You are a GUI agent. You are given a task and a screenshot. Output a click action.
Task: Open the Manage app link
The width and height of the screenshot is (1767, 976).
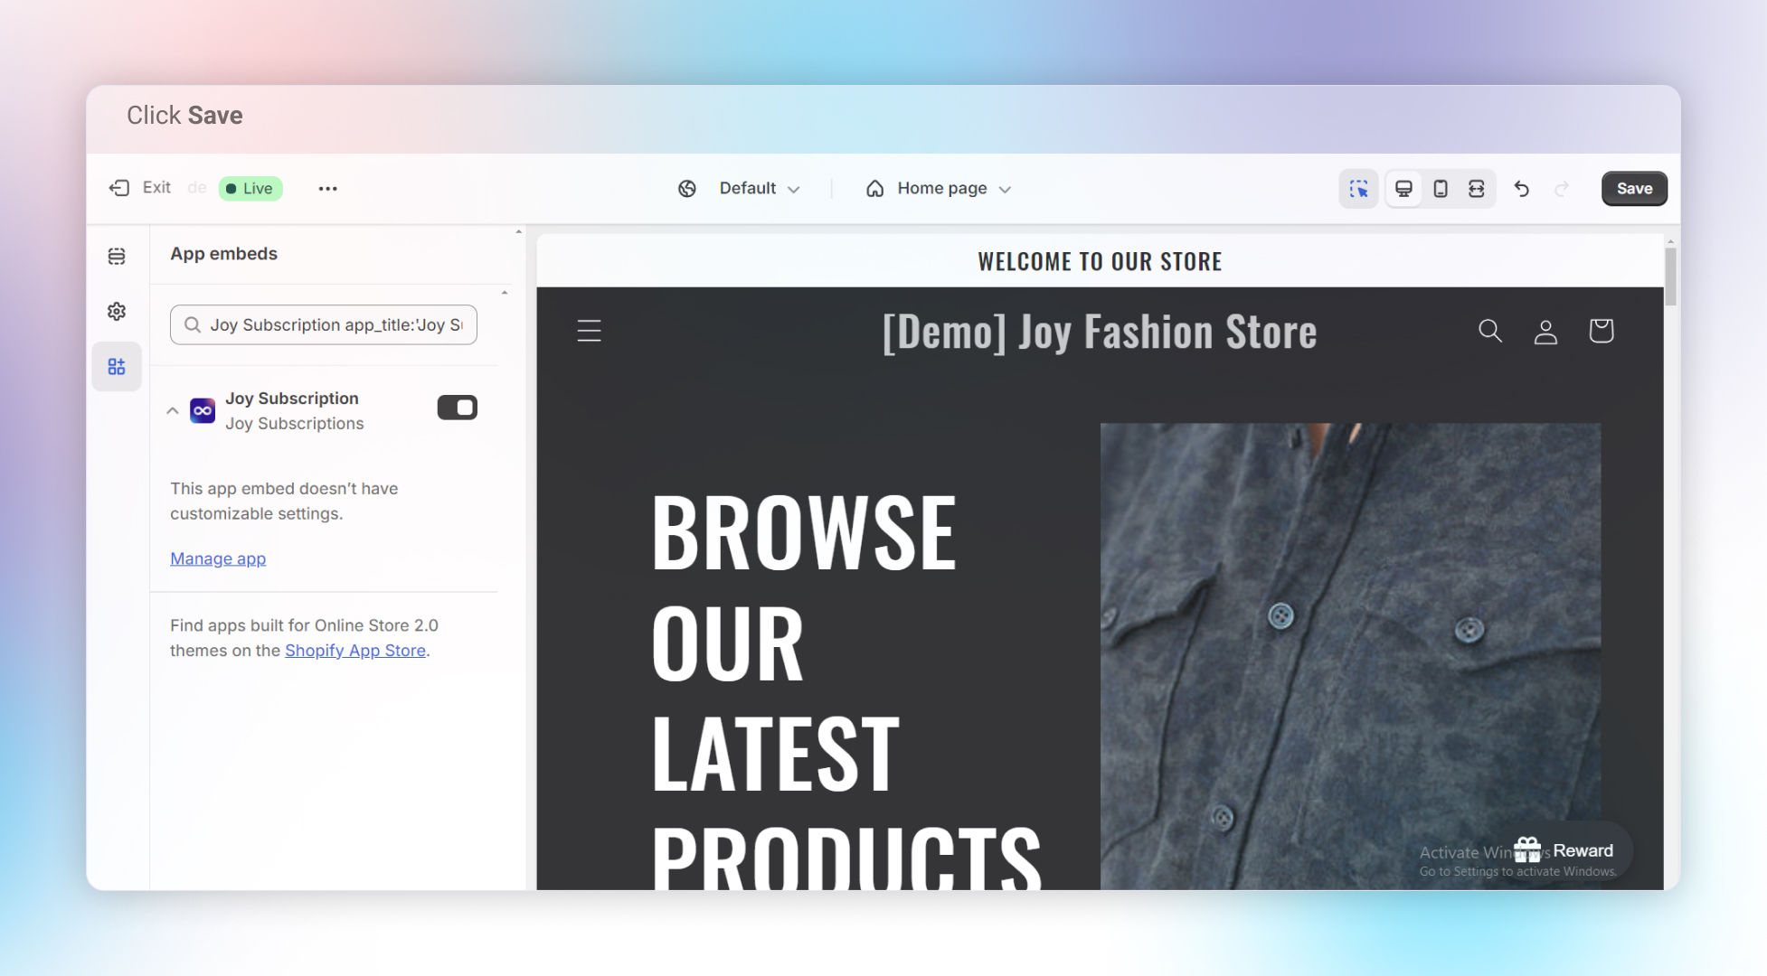[x=218, y=558]
